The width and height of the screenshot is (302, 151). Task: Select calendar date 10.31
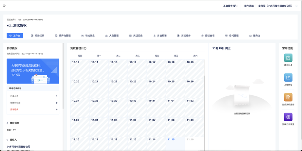click(156, 108)
